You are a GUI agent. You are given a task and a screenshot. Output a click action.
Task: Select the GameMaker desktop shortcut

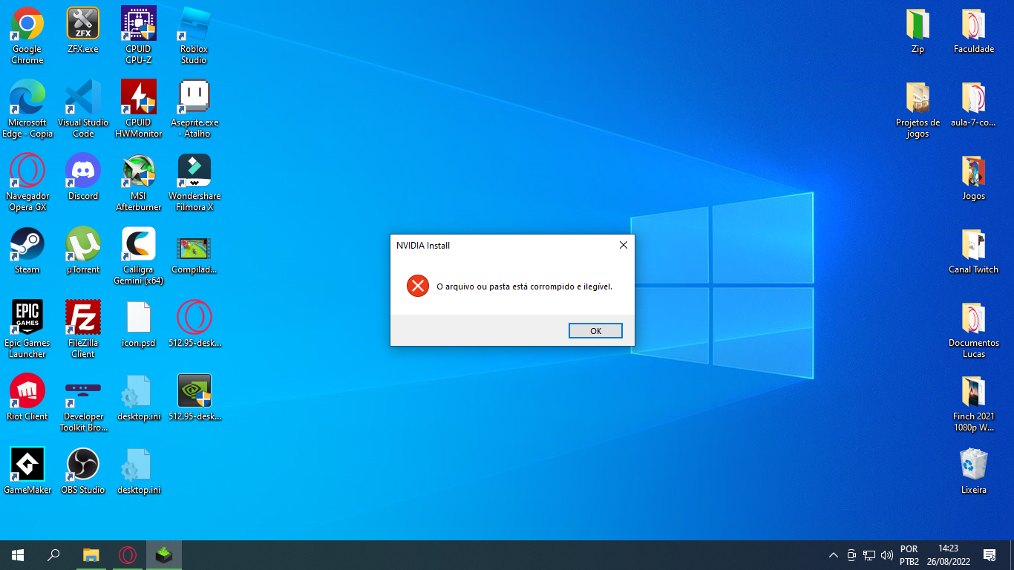27,471
